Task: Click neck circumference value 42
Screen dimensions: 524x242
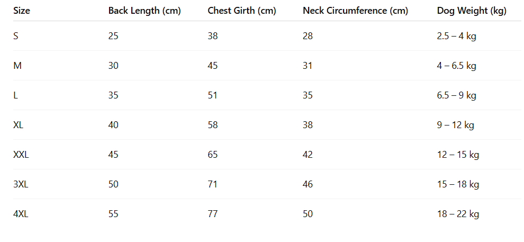Action: pos(308,155)
